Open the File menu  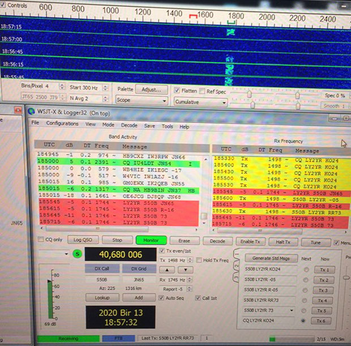point(35,122)
